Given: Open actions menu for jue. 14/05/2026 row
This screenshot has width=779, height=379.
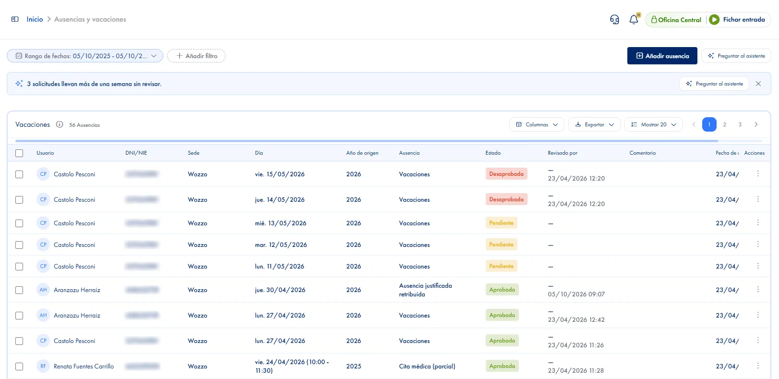Looking at the screenshot, I should (758, 199).
